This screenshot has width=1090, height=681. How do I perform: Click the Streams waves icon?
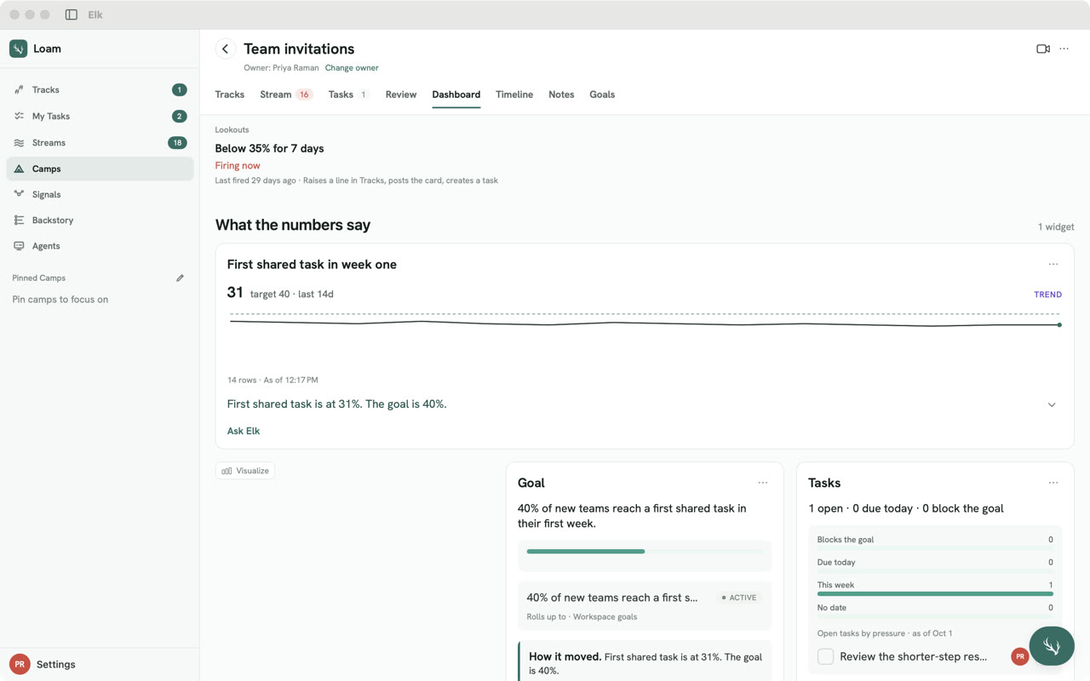click(x=19, y=142)
